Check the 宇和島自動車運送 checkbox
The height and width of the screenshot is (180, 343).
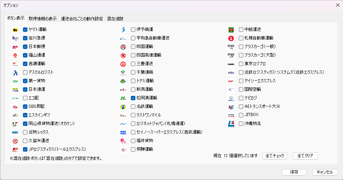[x=133, y=38]
